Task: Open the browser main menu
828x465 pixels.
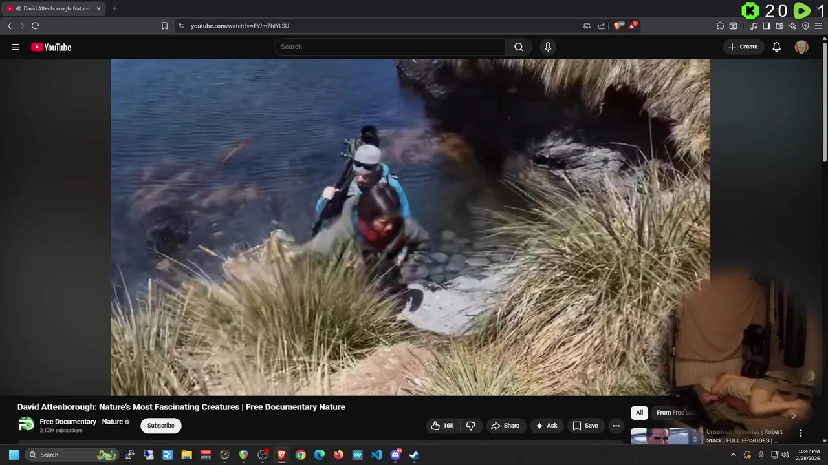Action: pos(818,26)
